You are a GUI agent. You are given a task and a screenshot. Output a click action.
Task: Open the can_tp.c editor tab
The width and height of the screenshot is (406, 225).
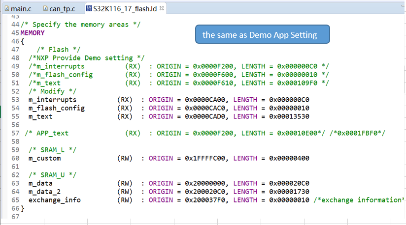pyautogui.click(x=62, y=8)
